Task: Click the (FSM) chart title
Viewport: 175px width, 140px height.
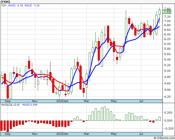Action: coord(5,2)
